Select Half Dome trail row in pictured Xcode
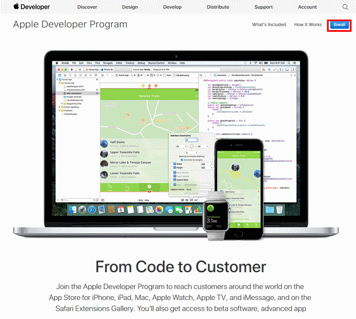 134,144
